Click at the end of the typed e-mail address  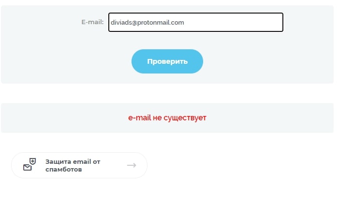[184, 23]
